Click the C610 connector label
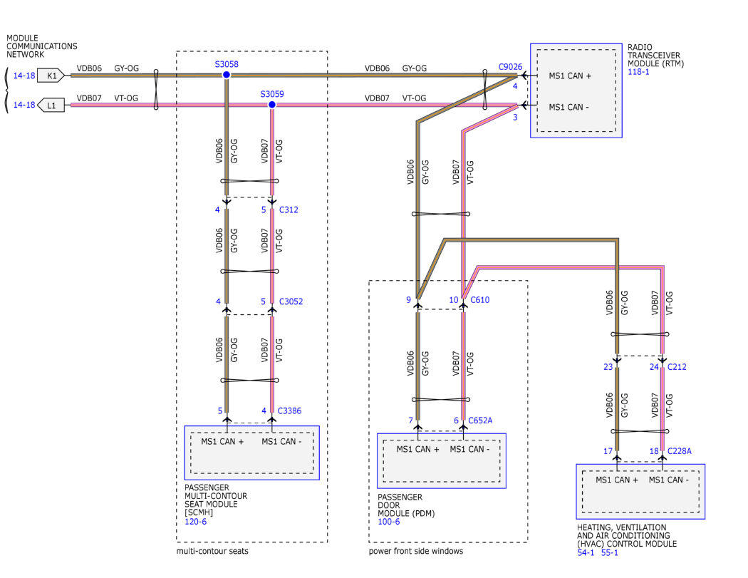Screen dimensions: 748x578 click(x=479, y=300)
